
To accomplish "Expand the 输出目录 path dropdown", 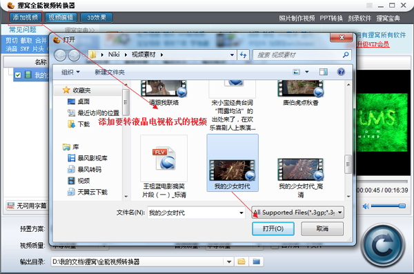I will (x=229, y=262).
